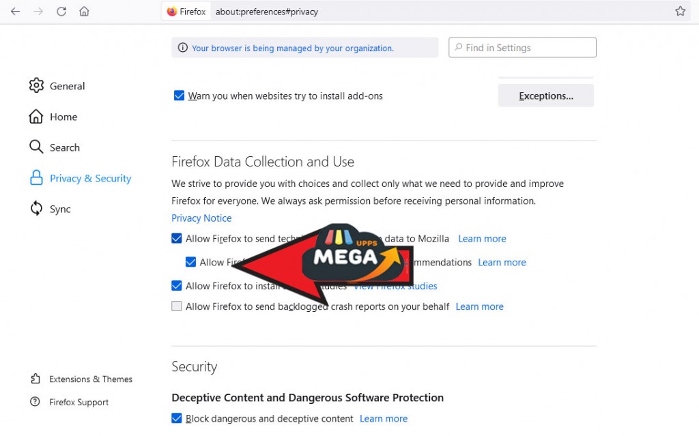
Task: Uncheck Block dangerous and deceptive content
Action: tap(177, 418)
